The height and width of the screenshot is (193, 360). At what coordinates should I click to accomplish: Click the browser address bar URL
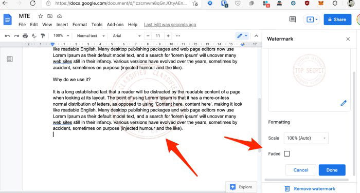121,3
